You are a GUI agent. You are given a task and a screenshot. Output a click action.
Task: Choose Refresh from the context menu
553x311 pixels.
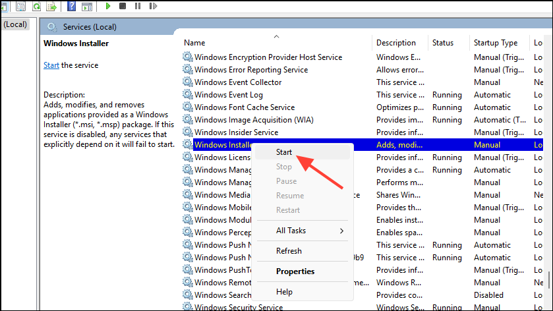(x=289, y=250)
